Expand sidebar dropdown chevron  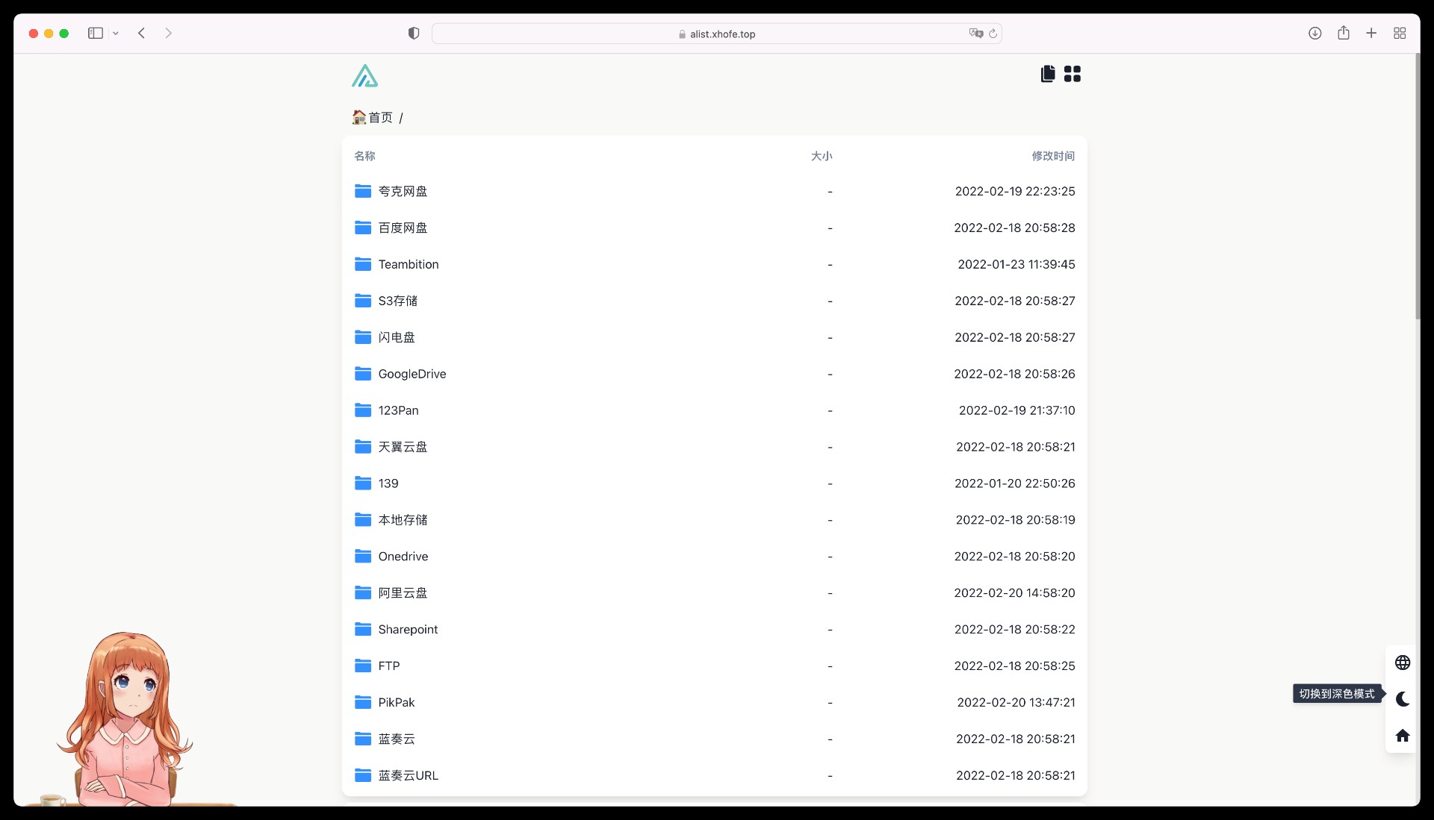tap(116, 34)
